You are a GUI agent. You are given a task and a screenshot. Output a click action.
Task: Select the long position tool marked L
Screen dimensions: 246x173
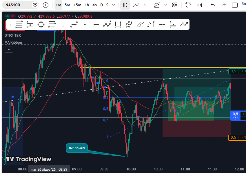point(173,24)
